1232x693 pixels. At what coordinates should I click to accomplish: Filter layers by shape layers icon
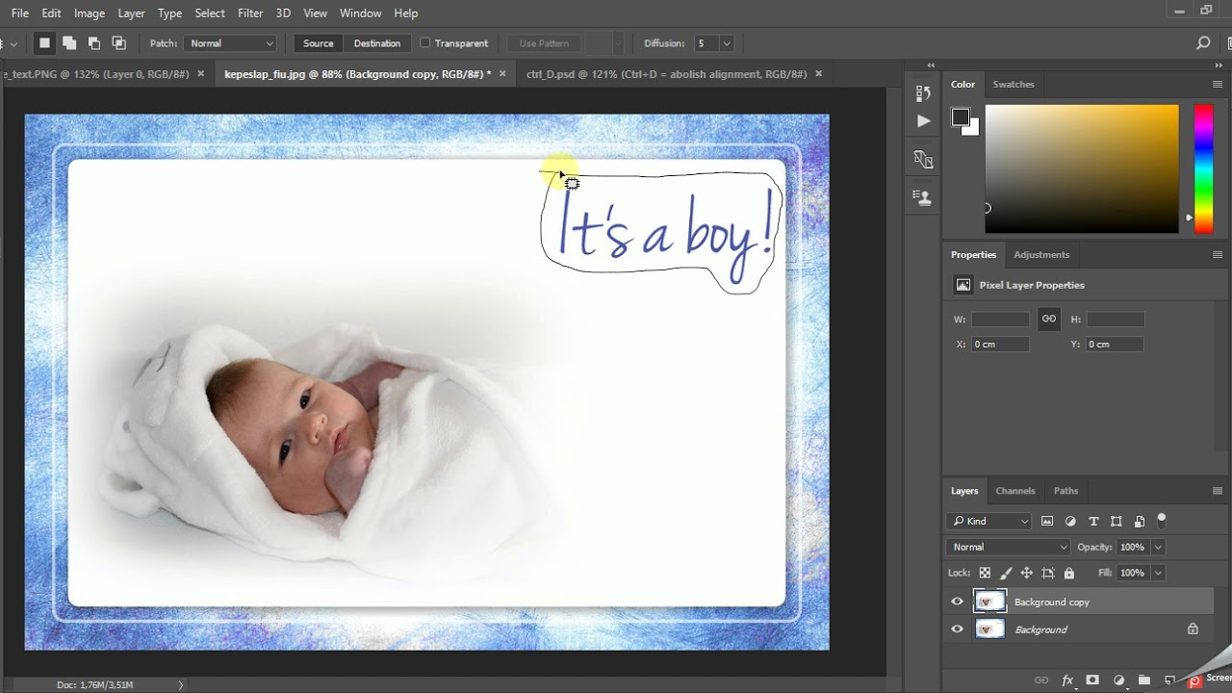point(1116,521)
